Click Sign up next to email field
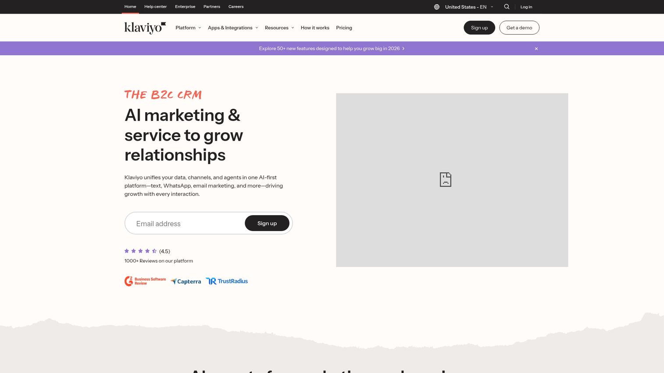Viewport: 664px width, 373px height. tap(267, 223)
